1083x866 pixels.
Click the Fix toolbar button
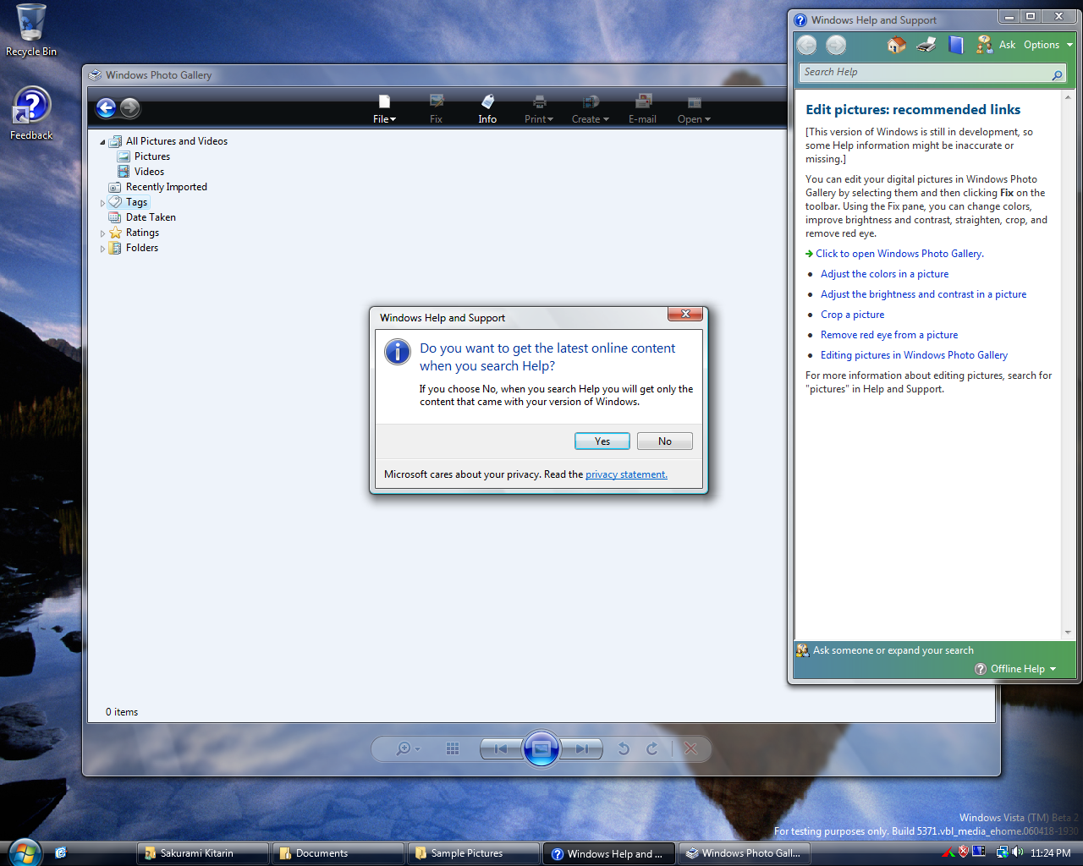[x=436, y=110]
